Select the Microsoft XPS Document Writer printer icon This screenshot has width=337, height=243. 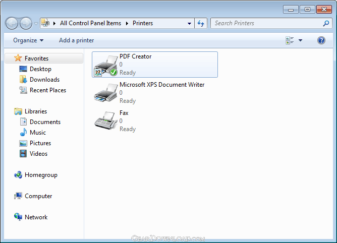pyautogui.click(x=106, y=93)
